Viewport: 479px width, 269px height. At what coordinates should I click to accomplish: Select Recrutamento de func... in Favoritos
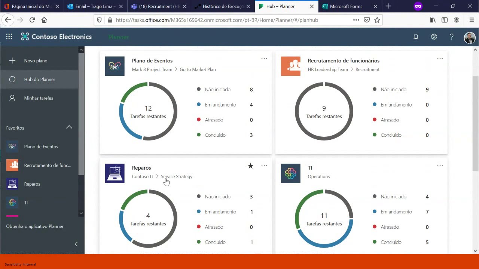pos(39,165)
